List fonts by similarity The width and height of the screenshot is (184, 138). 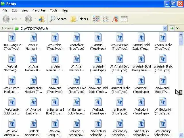click(x=115, y=19)
